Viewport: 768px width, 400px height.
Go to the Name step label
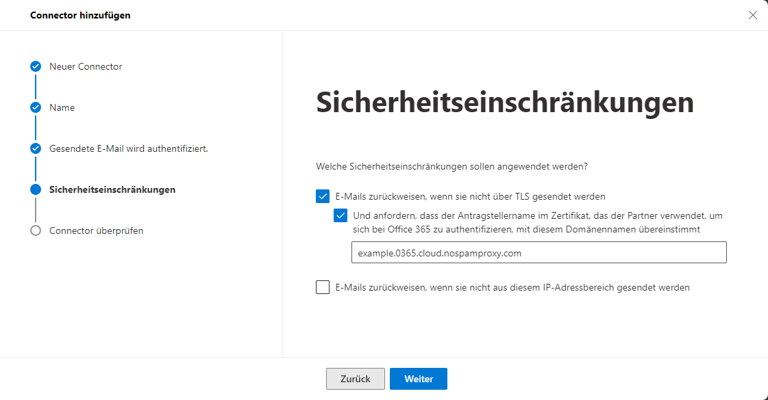(x=62, y=107)
